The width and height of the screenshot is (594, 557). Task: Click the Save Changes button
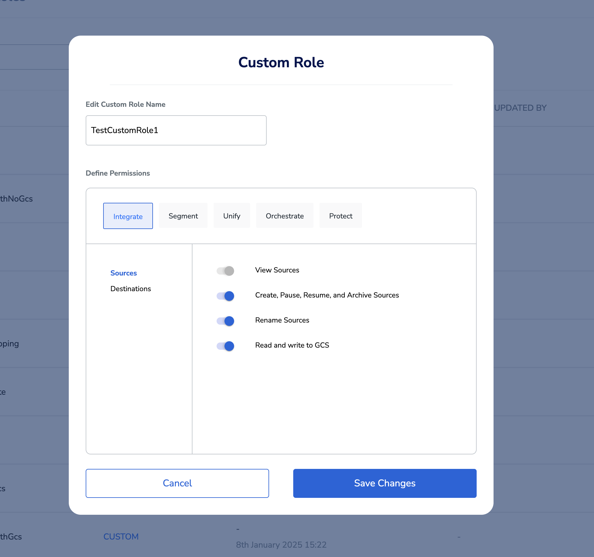[385, 483]
